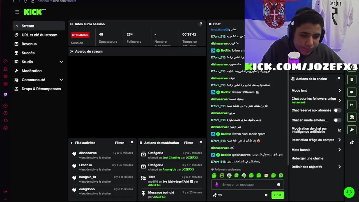Viewport: 359px width, 202px height.
Task: Click follower oahg85bb in activity feed
Action: [x=87, y=189]
